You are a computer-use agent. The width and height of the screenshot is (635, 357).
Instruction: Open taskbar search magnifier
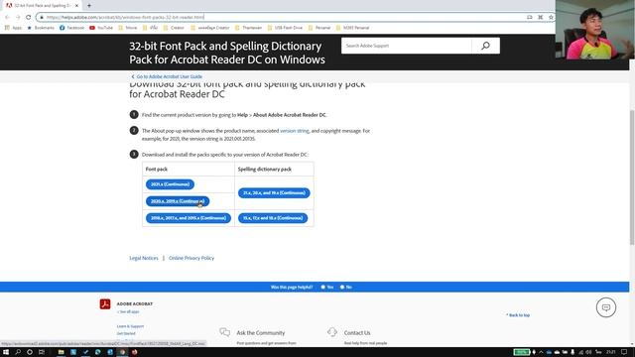[18, 352]
